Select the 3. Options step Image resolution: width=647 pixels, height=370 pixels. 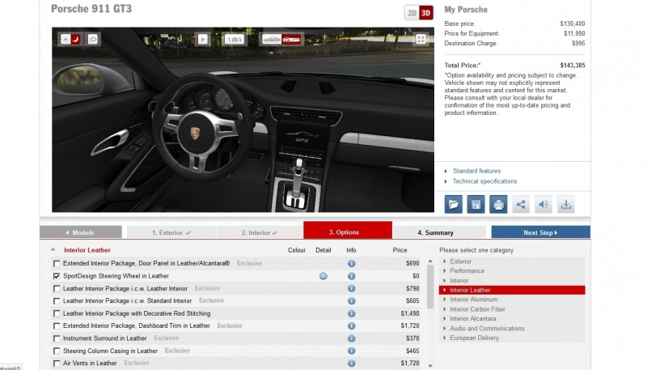pos(348,231)
